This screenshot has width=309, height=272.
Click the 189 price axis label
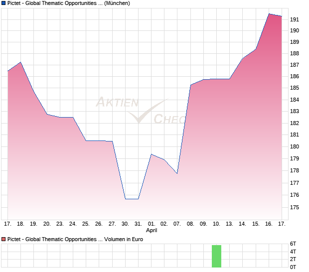point(295,42)
